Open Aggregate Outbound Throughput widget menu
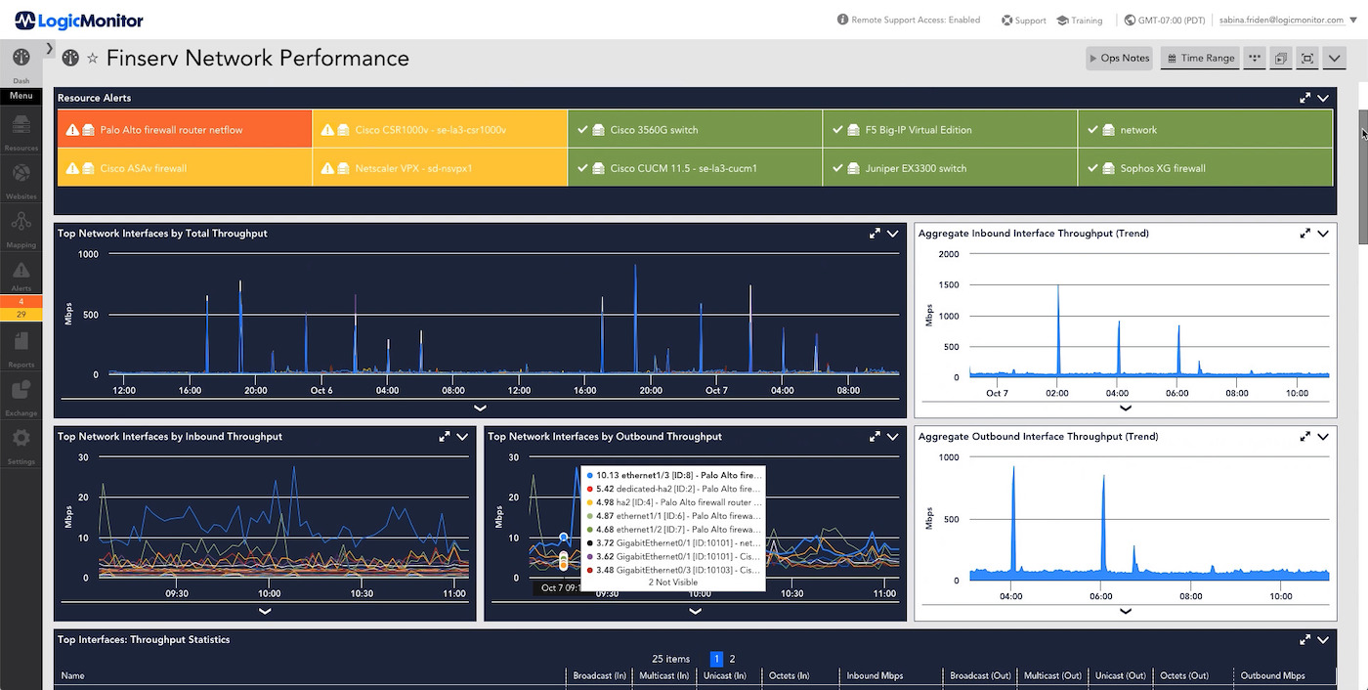This screenshot has width=1368, height=690. 1323,437
